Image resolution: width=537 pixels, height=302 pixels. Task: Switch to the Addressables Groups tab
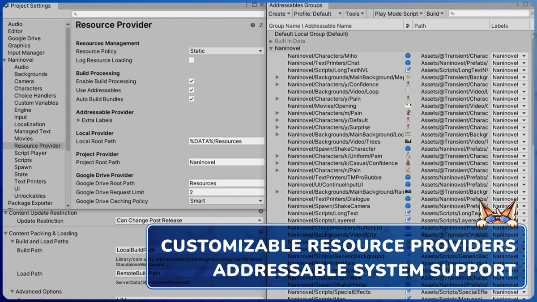pos(296,5)
